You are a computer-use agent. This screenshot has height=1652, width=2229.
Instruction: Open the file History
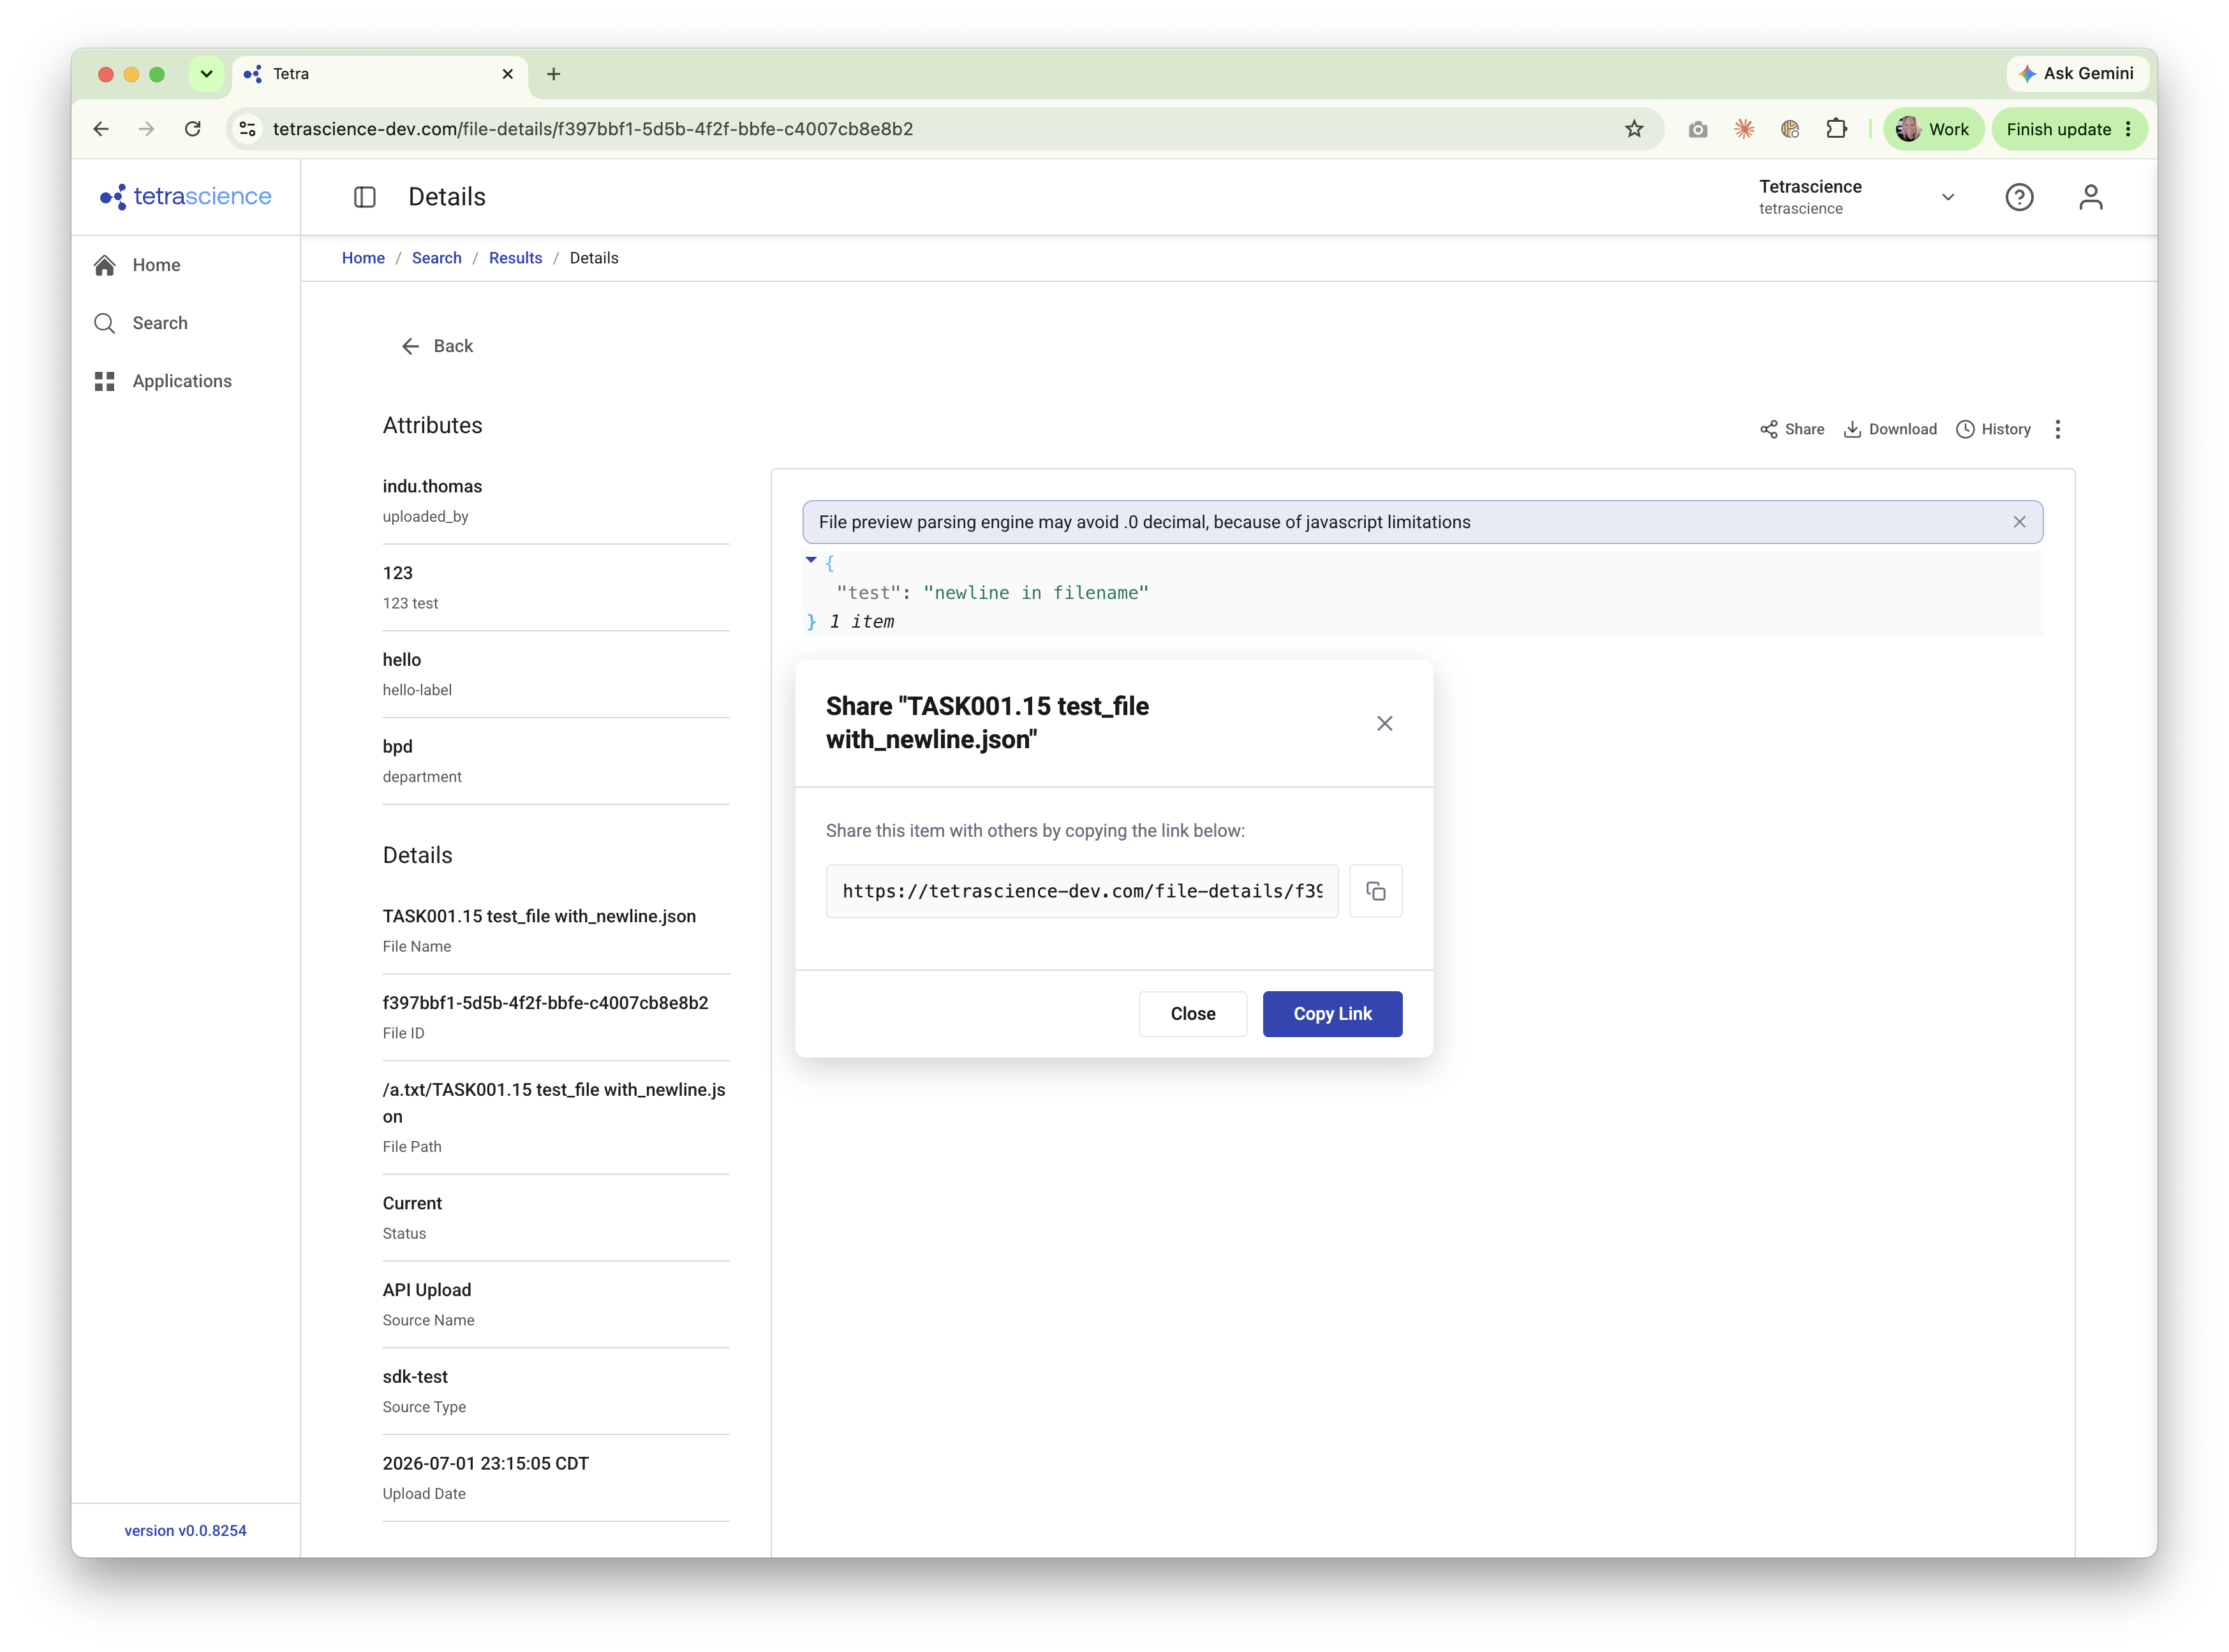1993,429
